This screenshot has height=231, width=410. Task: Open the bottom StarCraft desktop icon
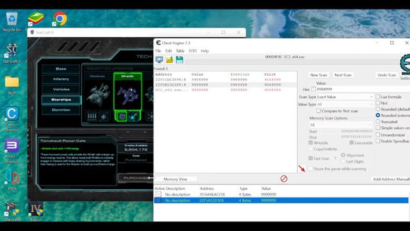click(x=12, y=212)
